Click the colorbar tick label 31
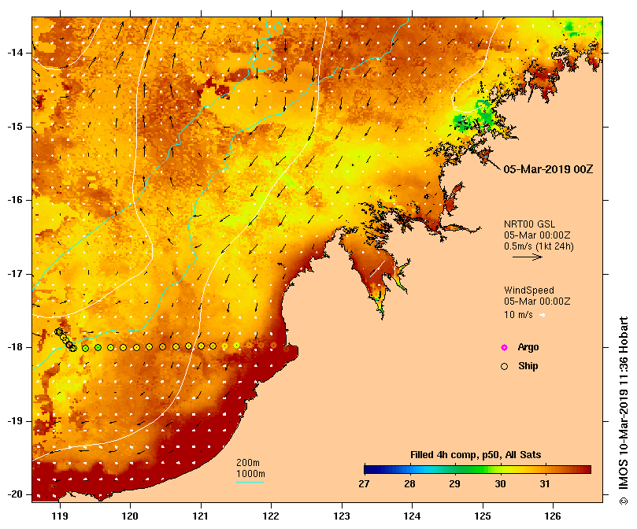This screenshot has width=637, height=529. tap(545, 484)
